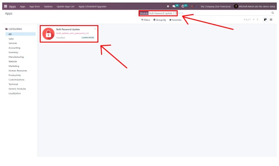Expand the Group By options
This screenshot has width=279, height=166.
159,20
